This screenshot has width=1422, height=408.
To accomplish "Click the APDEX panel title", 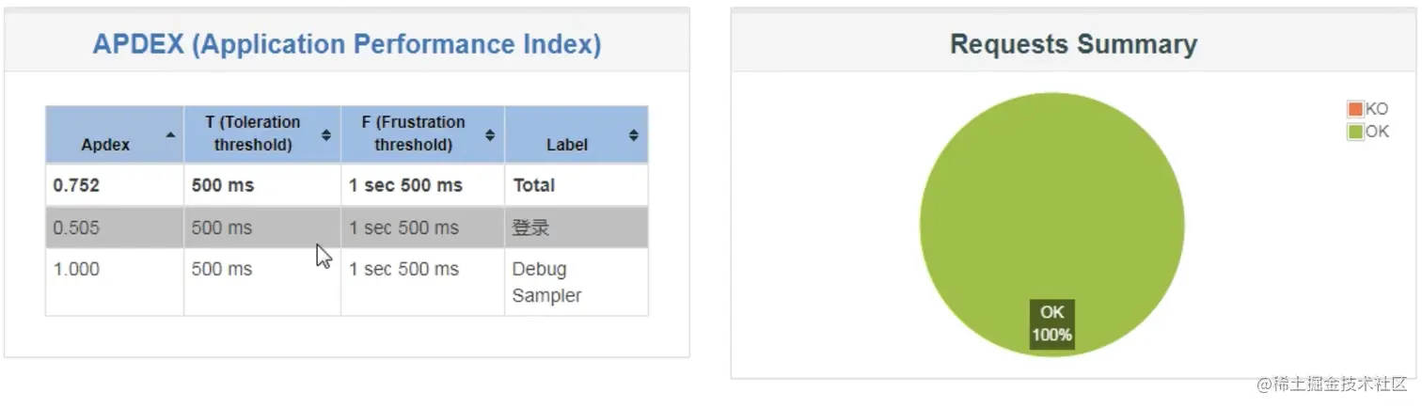I will click(x=346, y=44).
